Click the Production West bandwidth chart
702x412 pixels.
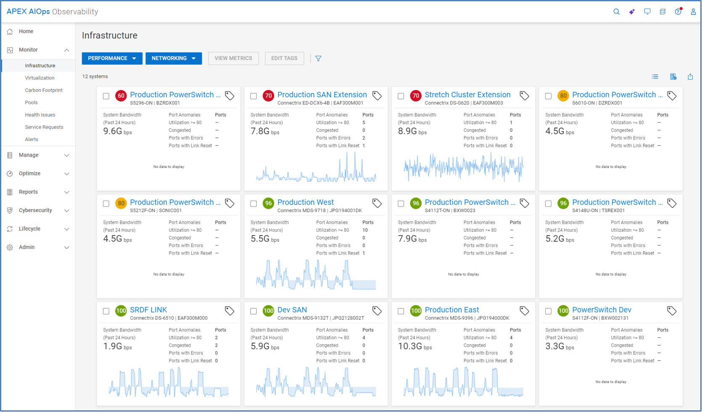[x=316, y=274]
